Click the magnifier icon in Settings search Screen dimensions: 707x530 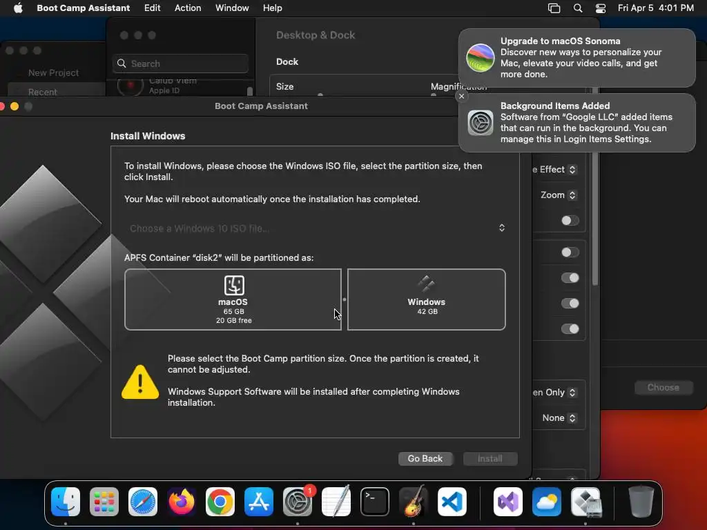point(122,63)
